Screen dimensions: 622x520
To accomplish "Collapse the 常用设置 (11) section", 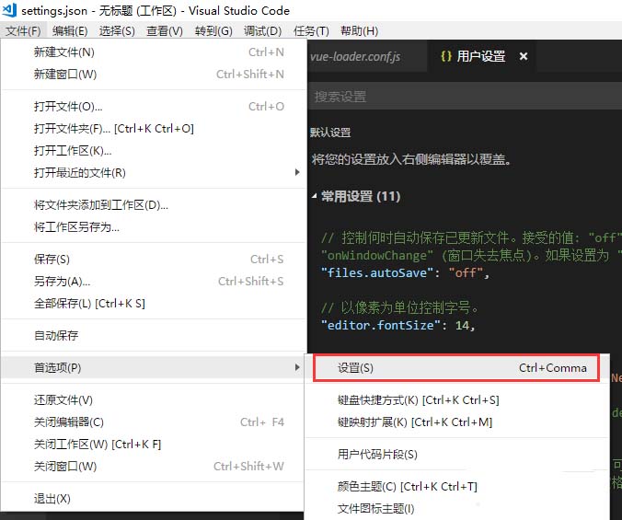I will 314,196.
